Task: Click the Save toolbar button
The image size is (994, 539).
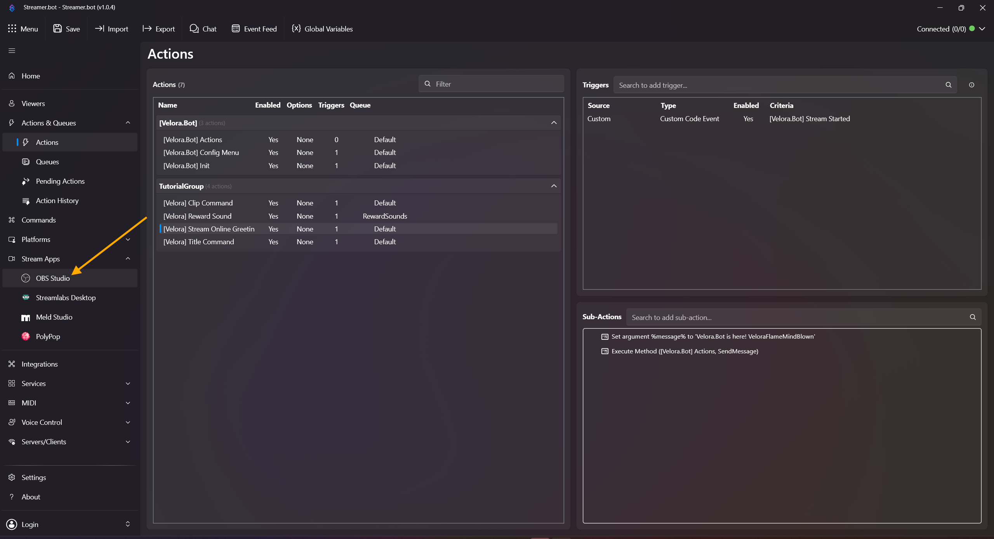Action: point(66,29)
